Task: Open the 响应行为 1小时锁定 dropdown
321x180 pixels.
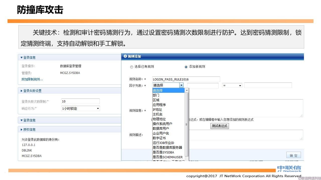Action: [x=81, y=108]
